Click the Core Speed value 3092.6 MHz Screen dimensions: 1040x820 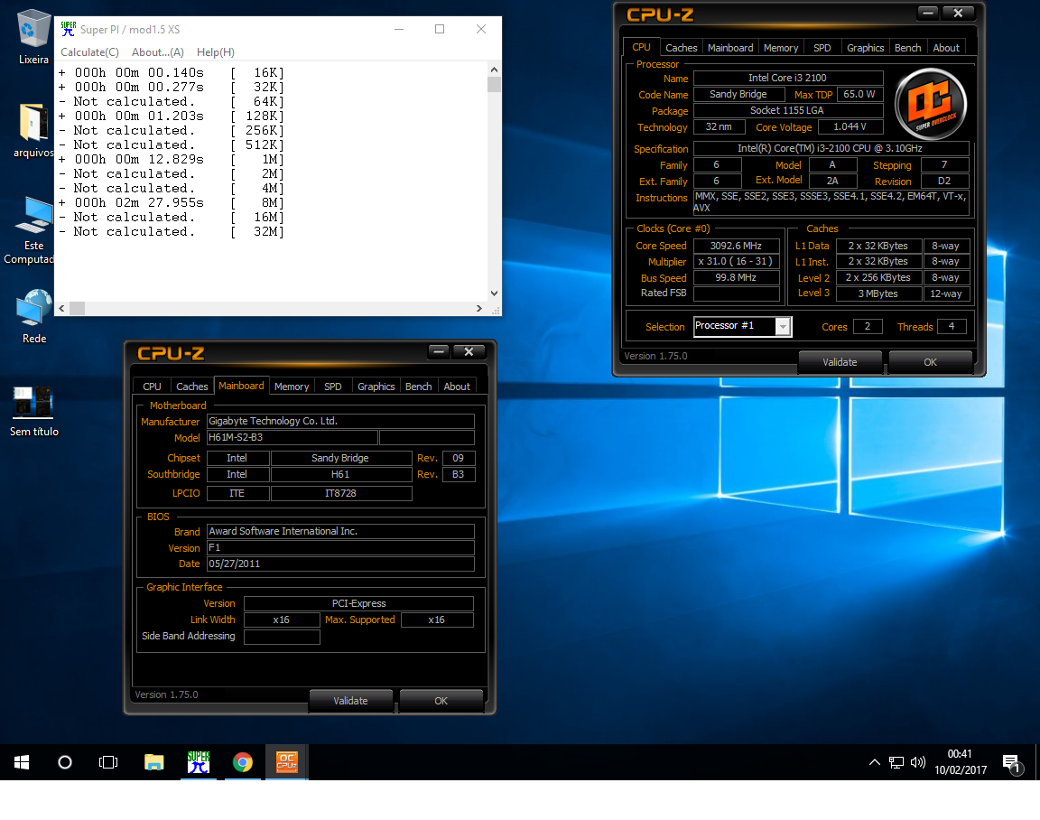tap(737, 246)
